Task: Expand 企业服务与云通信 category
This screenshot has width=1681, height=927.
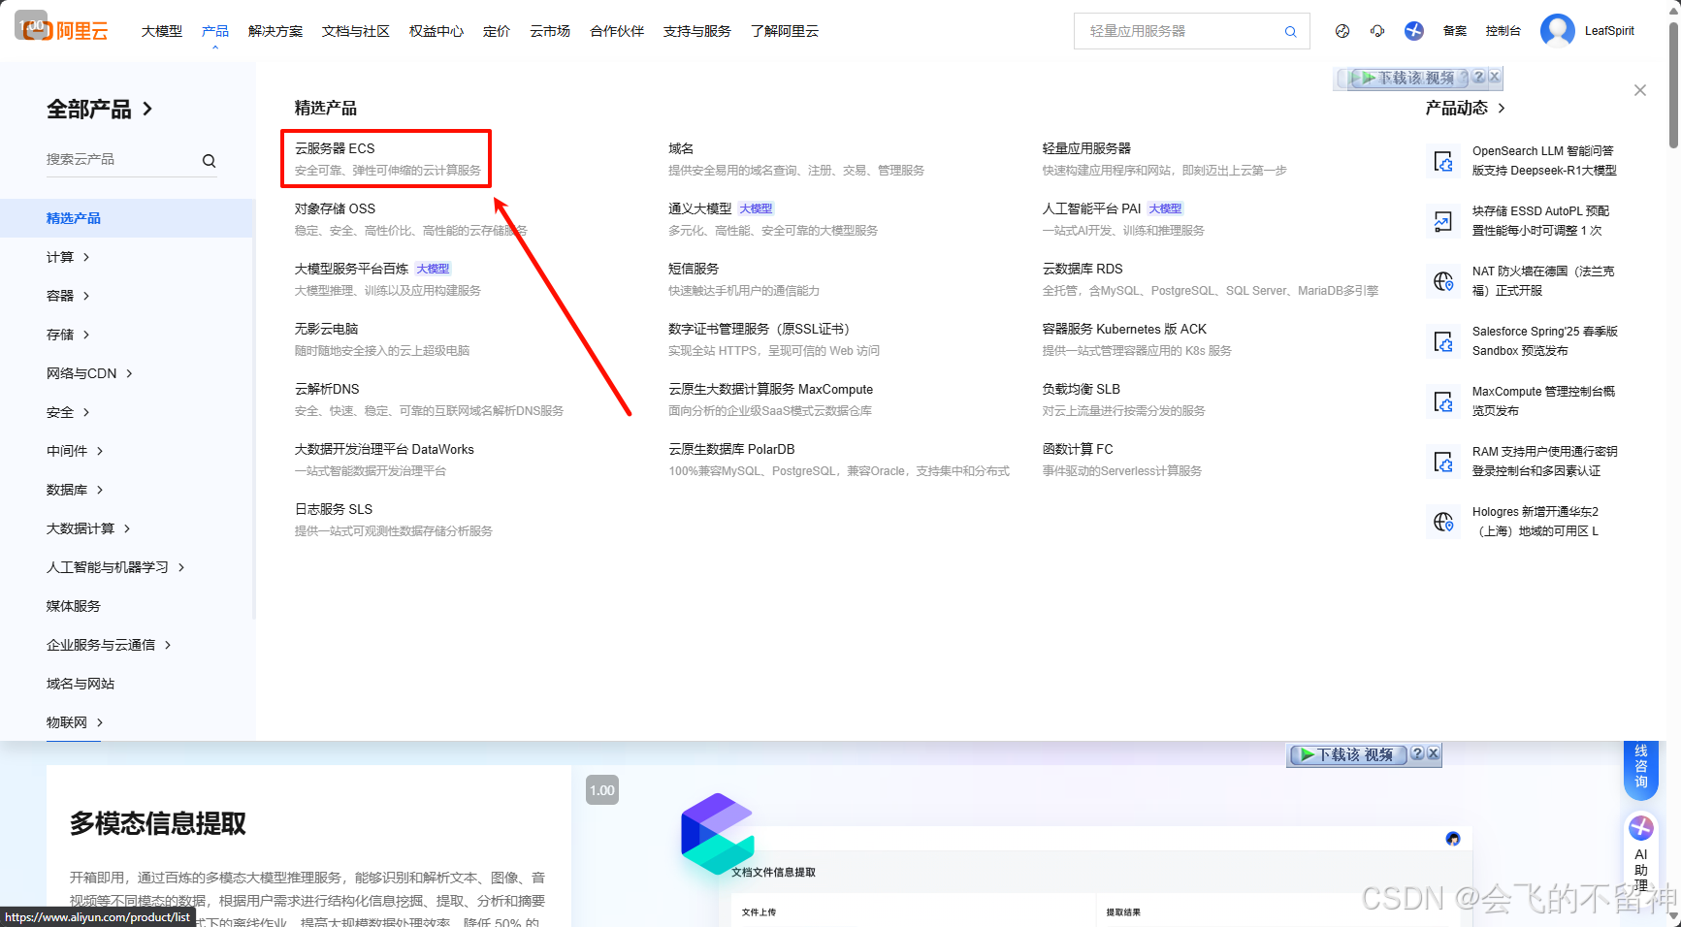Action: click(x=109, y=645)
